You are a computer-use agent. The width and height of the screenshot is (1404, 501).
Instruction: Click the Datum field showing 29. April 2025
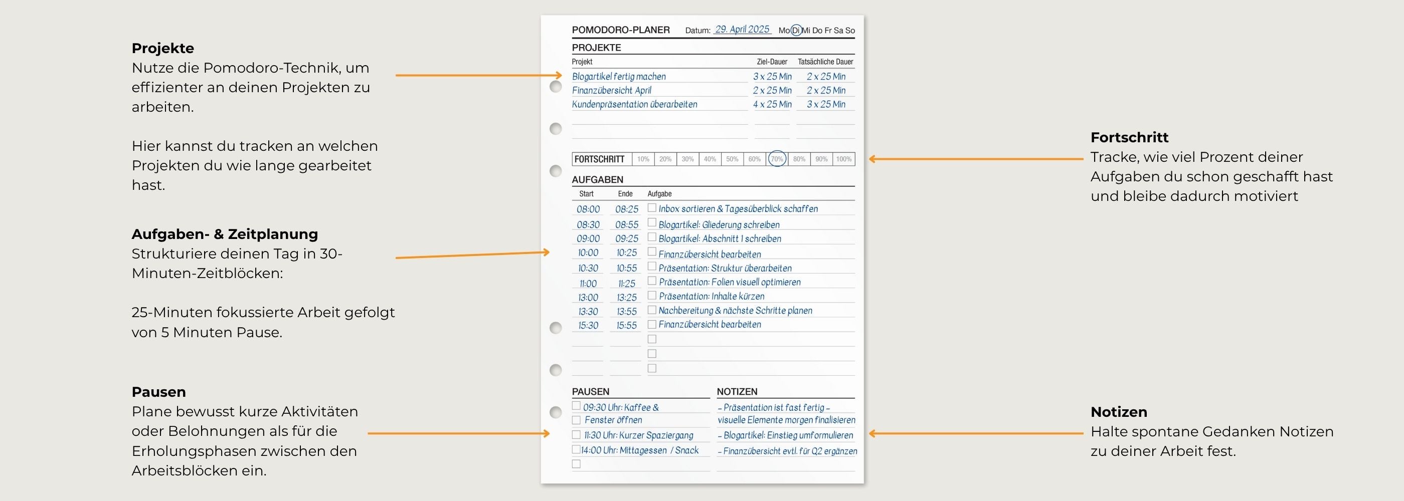pyautogui.click(x=742, y=30)
